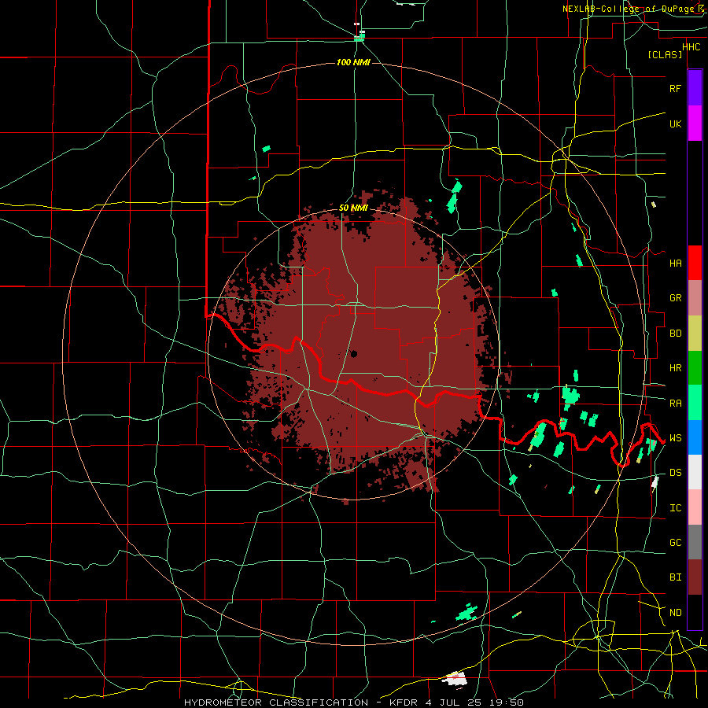This screenshot has width=708, height=708.
Task: Click the WS blue legend swatch
Action: [695, 437]
